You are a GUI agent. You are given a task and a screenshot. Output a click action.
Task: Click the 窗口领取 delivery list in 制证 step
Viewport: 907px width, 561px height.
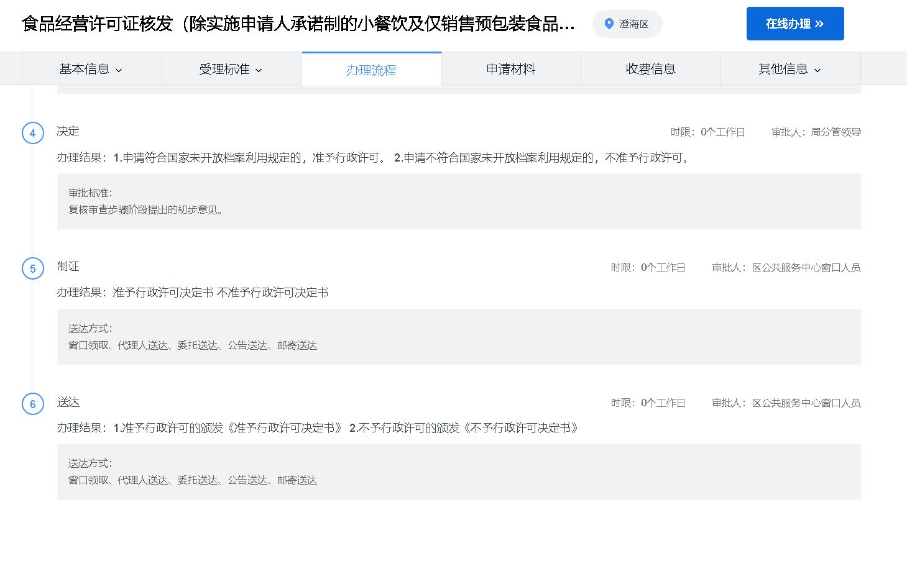(193, 345)
